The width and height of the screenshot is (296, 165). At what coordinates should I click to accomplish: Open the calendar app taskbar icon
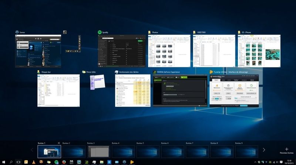point(71,162)
